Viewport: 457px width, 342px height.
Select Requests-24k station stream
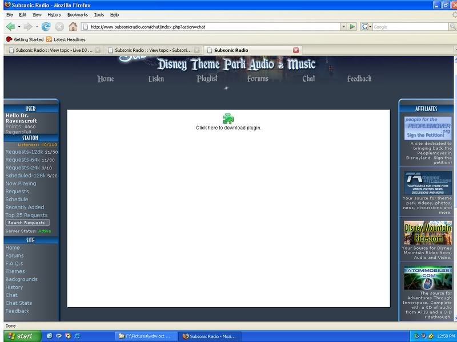coord(22,168)
